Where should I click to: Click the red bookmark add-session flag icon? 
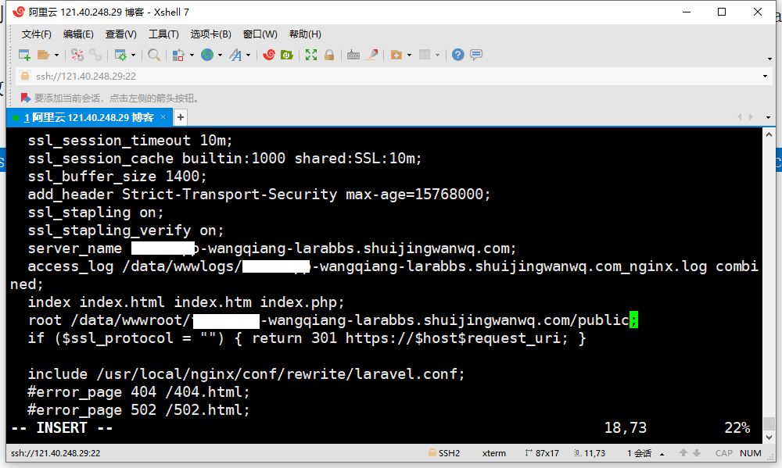click(26, 98)
